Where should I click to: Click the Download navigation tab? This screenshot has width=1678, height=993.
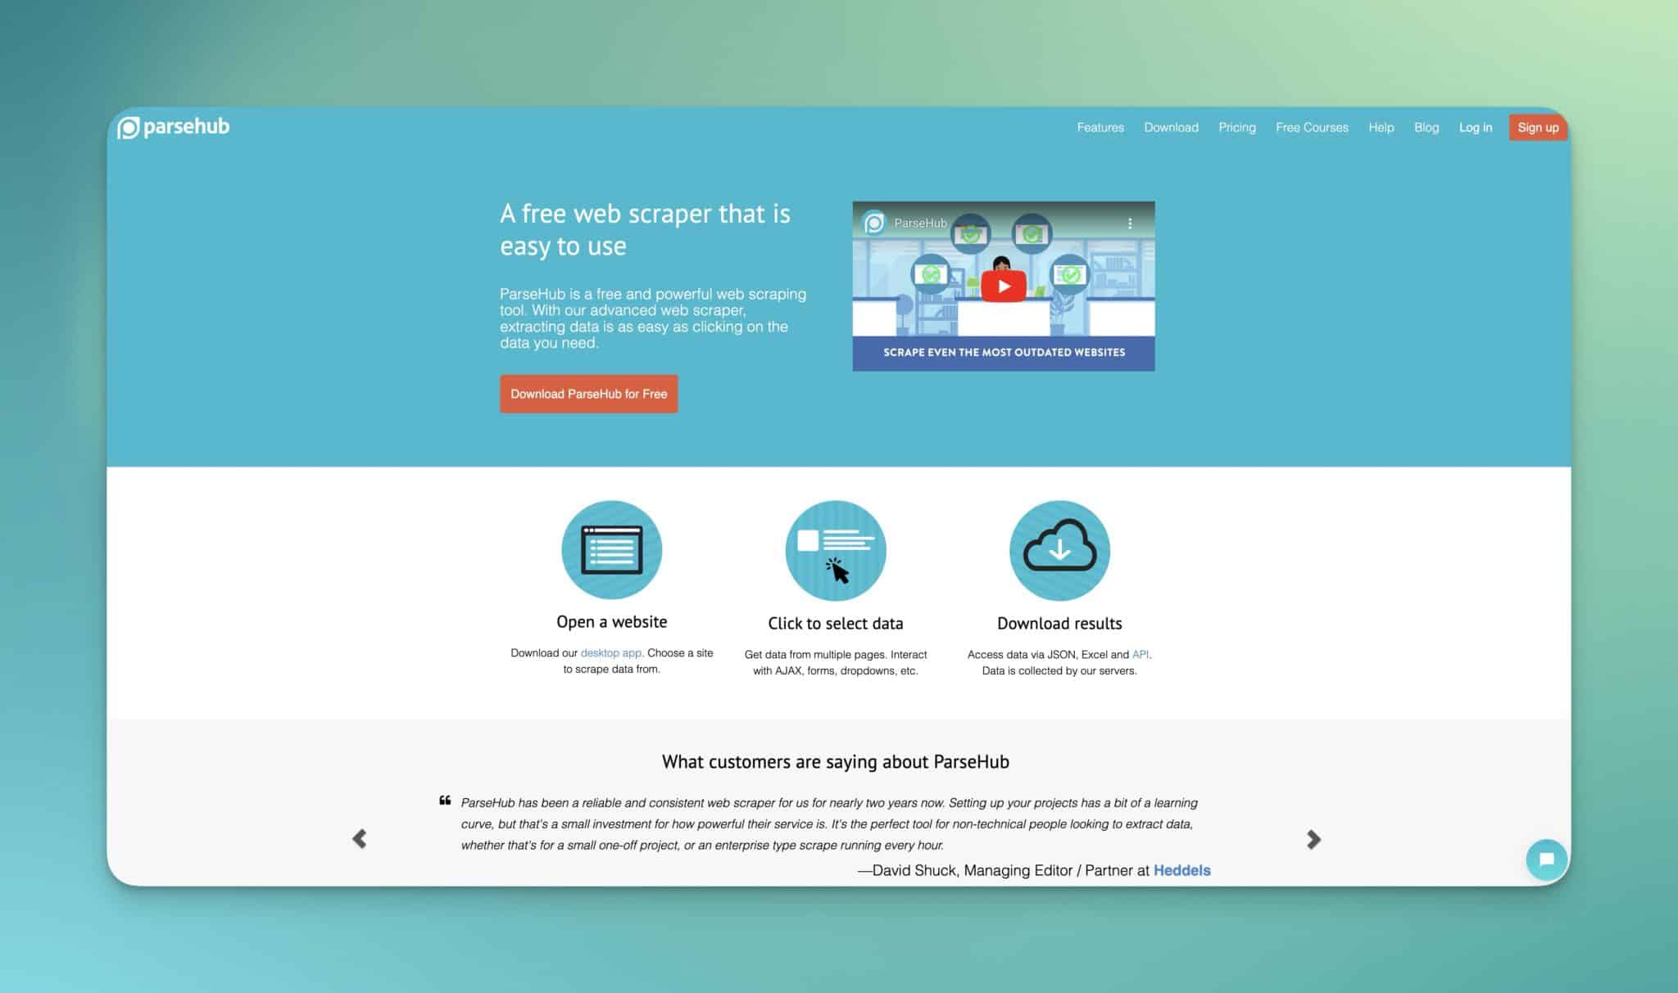point(1171,128)
